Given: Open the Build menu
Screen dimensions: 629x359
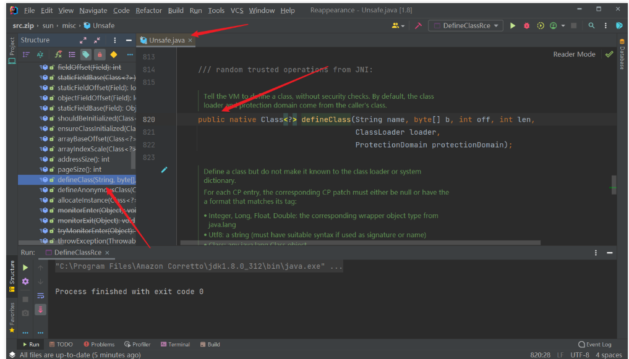Looking at the screenshot, I should 176,11.
